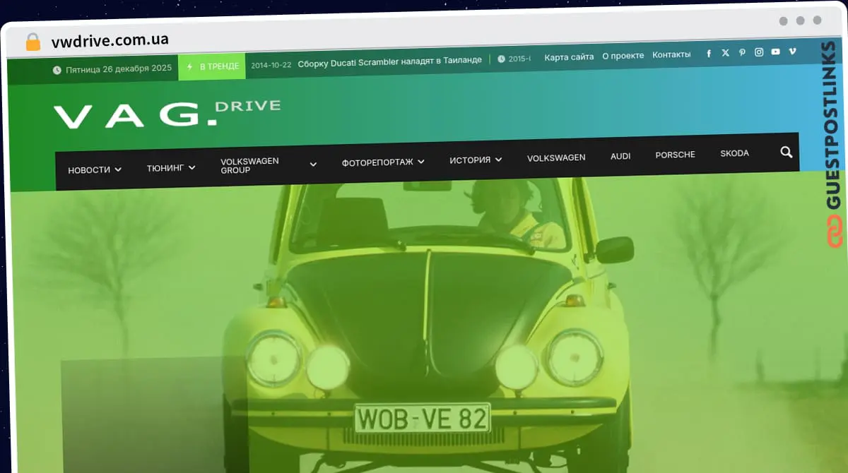
Task: Open the Facebook social icon
Action: click(x=709, y=53)
